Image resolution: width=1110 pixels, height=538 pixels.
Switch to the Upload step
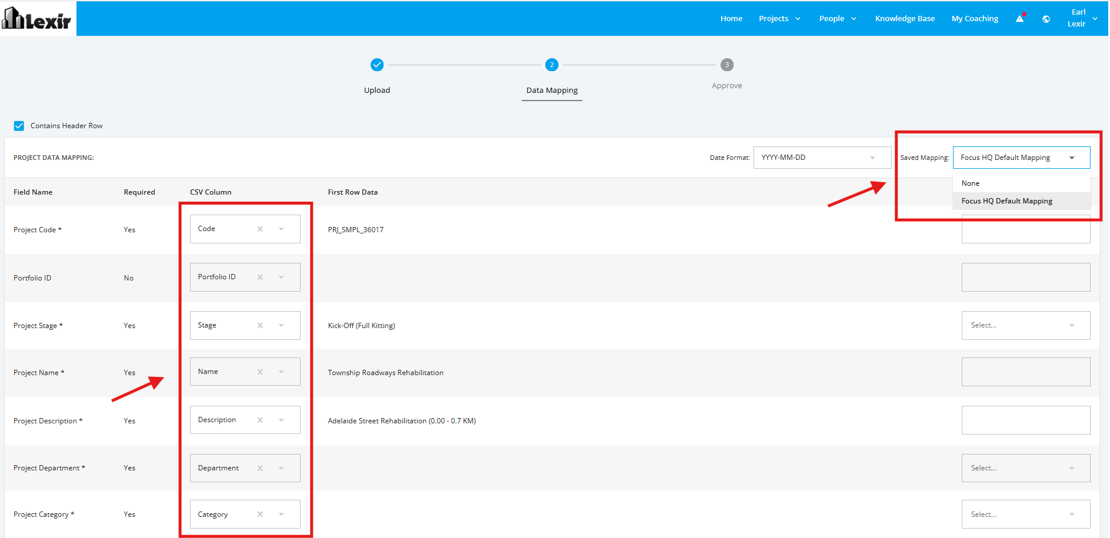point(377,90)
